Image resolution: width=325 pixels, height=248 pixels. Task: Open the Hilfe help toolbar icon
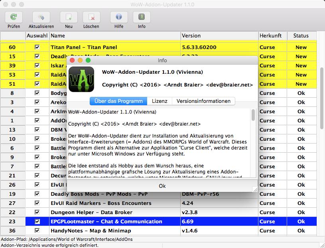(x=119, y=17)
